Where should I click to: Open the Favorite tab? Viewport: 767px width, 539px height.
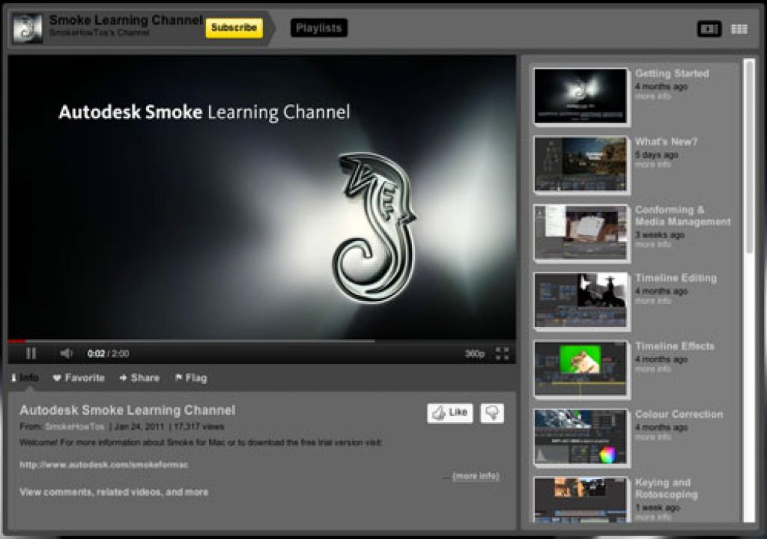[79, 377]
